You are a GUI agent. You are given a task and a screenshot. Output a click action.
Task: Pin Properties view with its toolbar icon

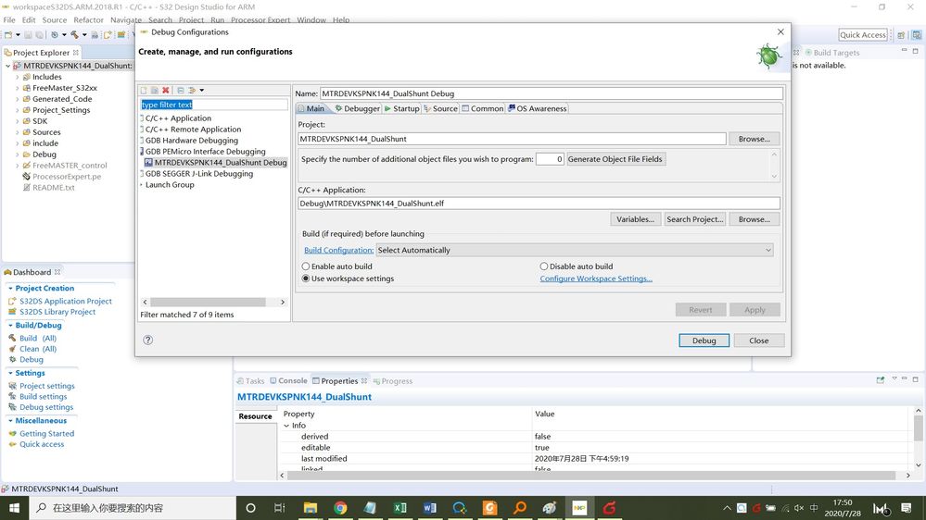(x=880, y=380)
